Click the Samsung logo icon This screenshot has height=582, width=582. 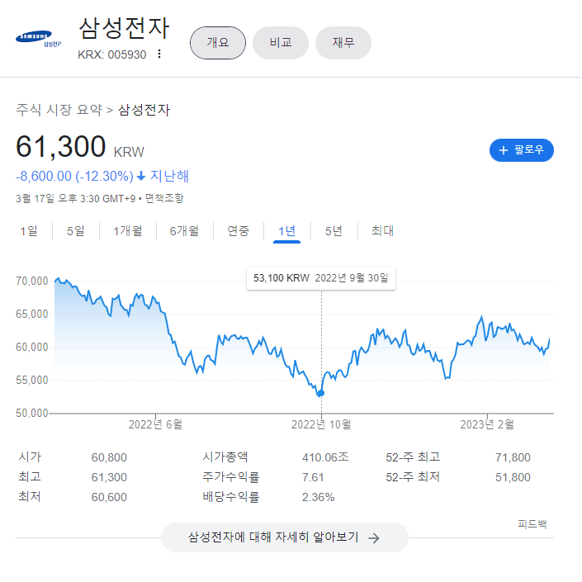coord(38,38)
